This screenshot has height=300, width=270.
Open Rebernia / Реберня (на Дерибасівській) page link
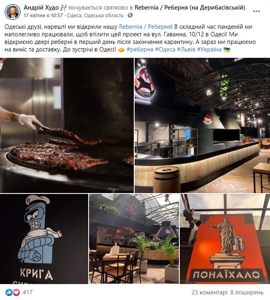point(190,7)
